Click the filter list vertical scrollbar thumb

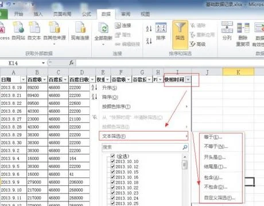tap(185, 165)
